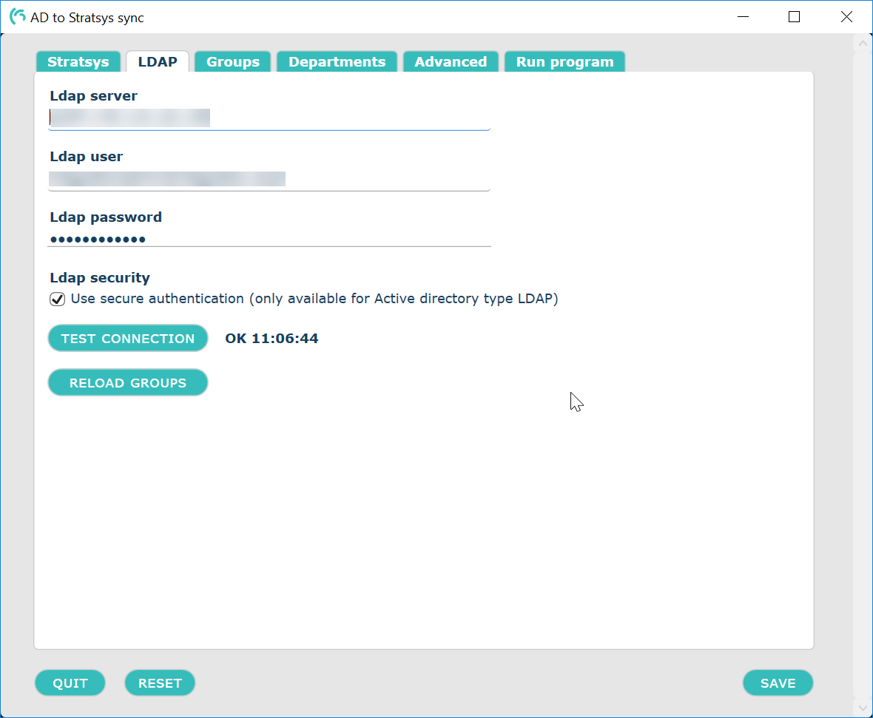Click the Ldap password label
Screen dimensions: 873x718
click(106, 217)
